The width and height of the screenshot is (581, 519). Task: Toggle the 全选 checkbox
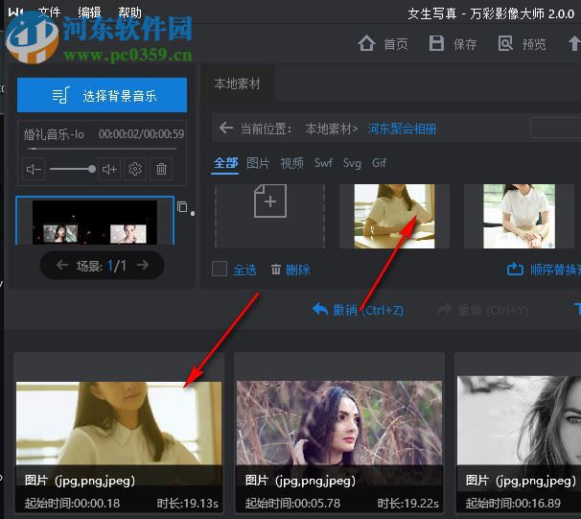tap(220, 269)
